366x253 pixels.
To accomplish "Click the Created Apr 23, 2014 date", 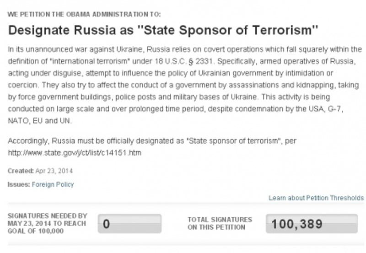I will pyautogui.click(x=54, y=171).
